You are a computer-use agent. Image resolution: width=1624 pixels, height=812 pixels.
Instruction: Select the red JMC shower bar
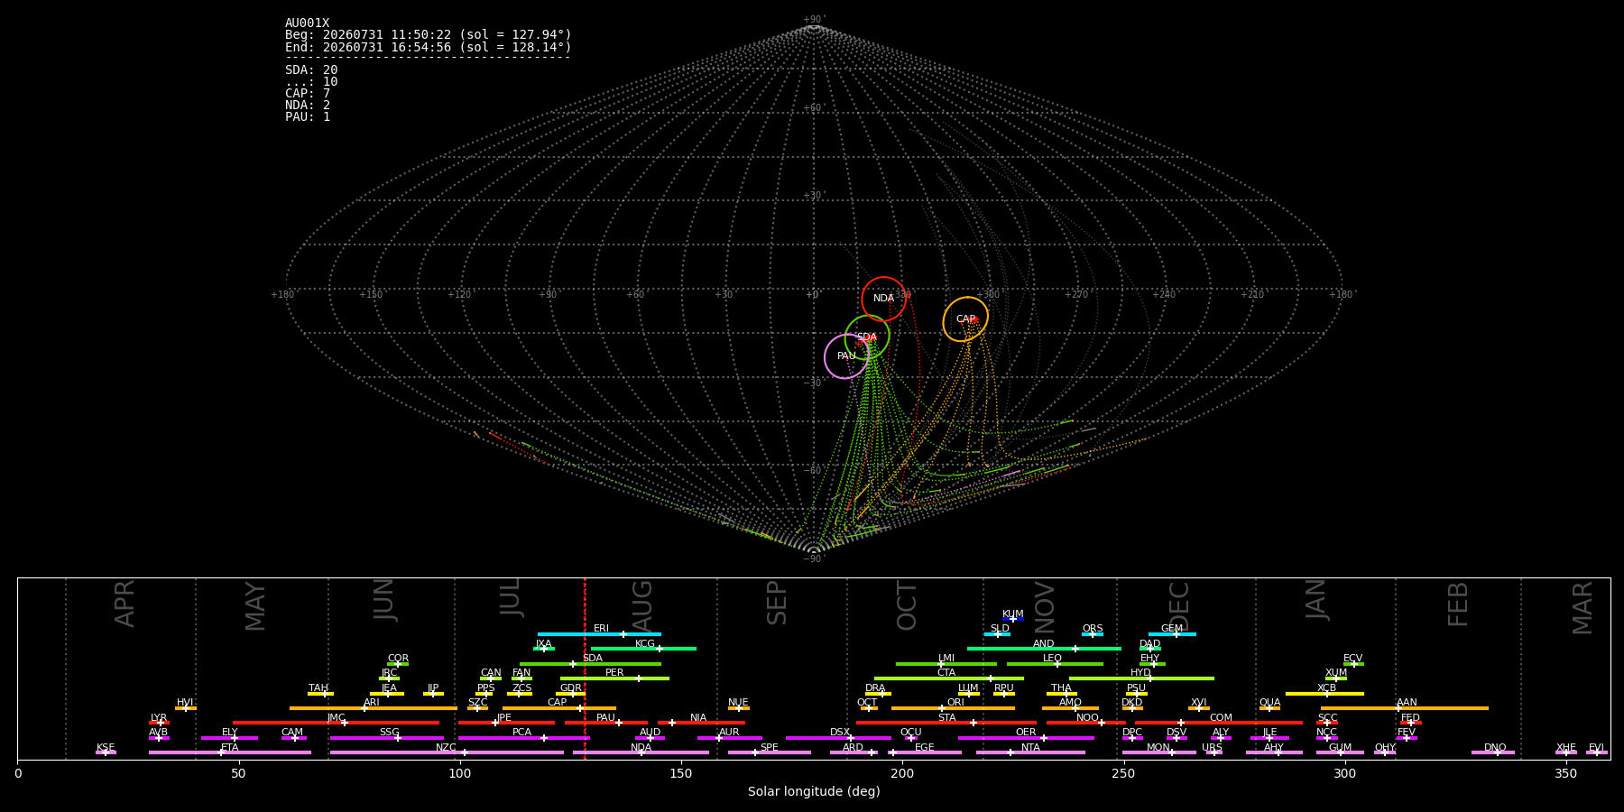tap(336, 723)
